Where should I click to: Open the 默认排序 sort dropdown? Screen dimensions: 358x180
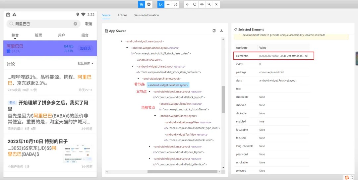86,64
